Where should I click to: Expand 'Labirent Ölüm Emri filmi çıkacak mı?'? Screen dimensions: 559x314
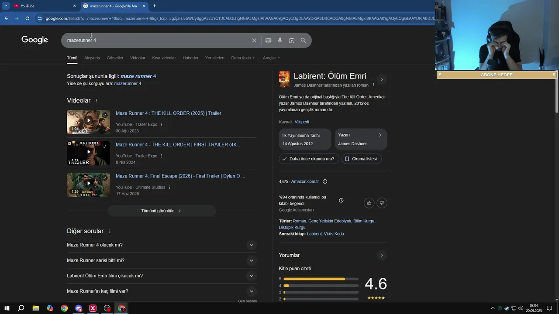point(162,276)
